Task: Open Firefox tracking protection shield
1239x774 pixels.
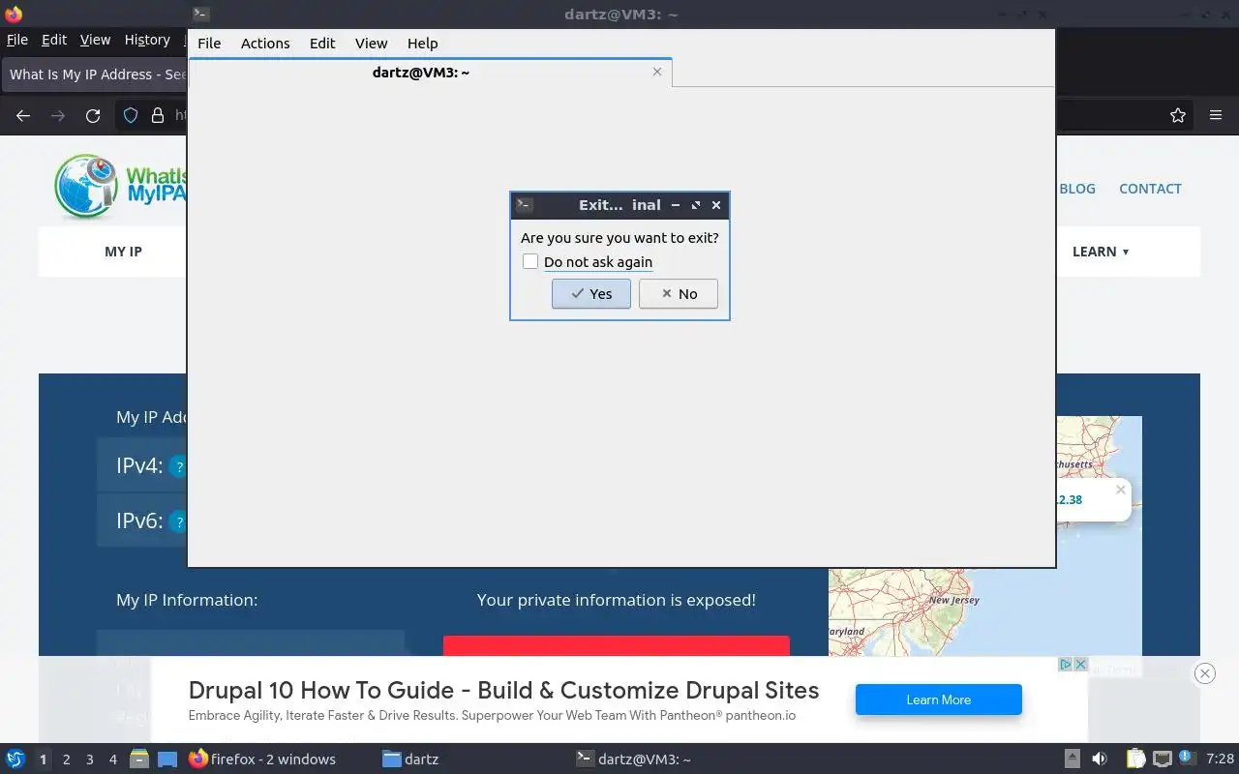Action: tap(131, 115)
